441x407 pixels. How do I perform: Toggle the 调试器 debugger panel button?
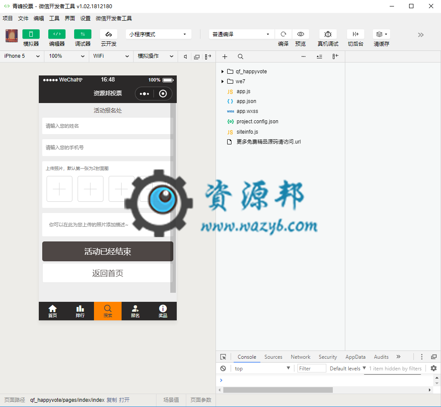(83, 34)
